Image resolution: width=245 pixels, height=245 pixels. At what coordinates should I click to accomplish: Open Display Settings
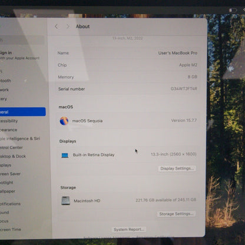(x=177, y=168)
